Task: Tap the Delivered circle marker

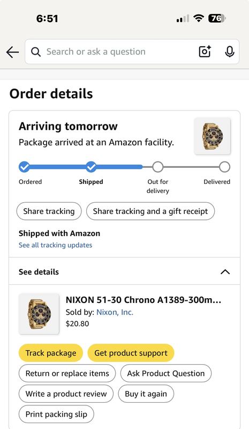Action: click(224, 167)
